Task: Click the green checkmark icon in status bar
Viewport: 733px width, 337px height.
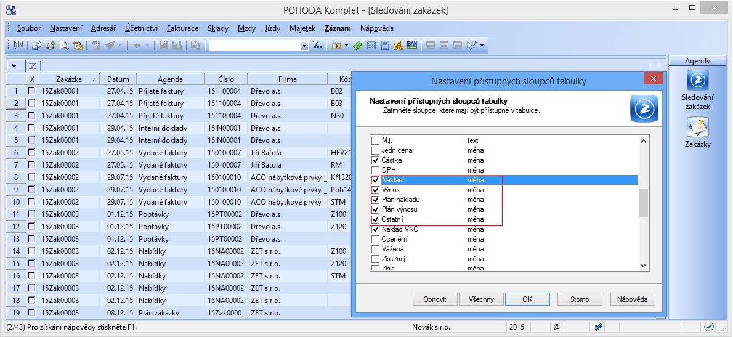Action: 709,327
